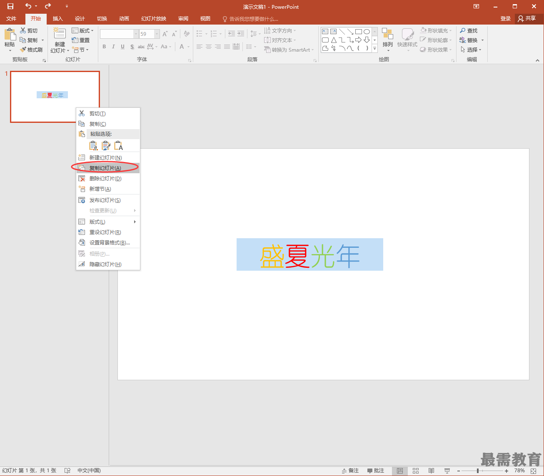Expand the shapes gallery More button

(374, 49)
